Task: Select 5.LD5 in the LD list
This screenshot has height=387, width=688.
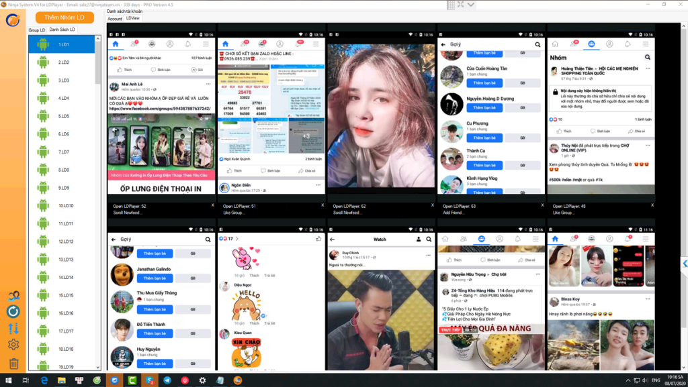Action: coord(61,117)
